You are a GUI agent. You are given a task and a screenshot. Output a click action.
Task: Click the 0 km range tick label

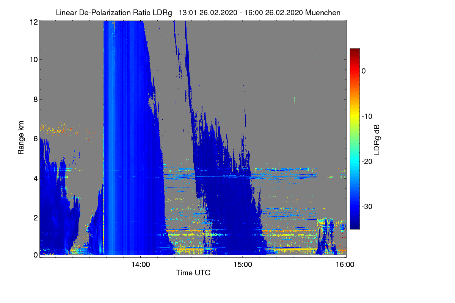coord(35,255)
